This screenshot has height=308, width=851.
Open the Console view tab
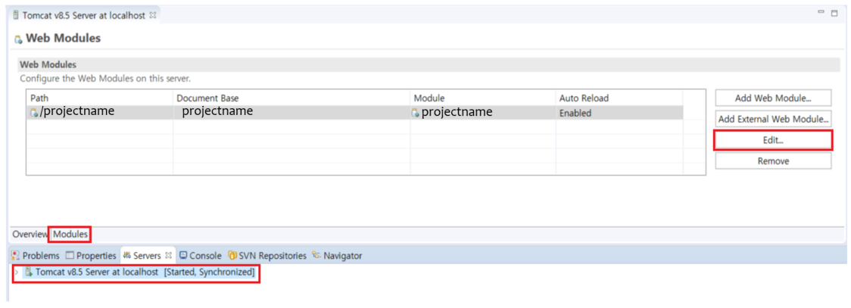[201, 255]
